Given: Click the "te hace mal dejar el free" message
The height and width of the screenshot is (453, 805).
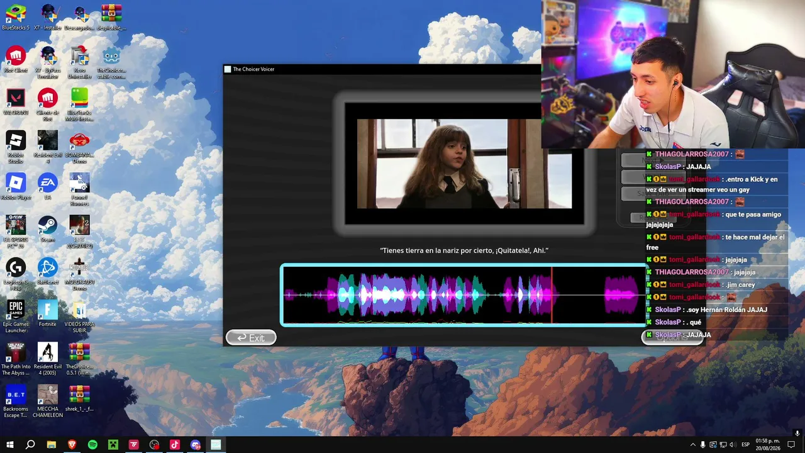Looking at the screenshot, I should (715, 242).
